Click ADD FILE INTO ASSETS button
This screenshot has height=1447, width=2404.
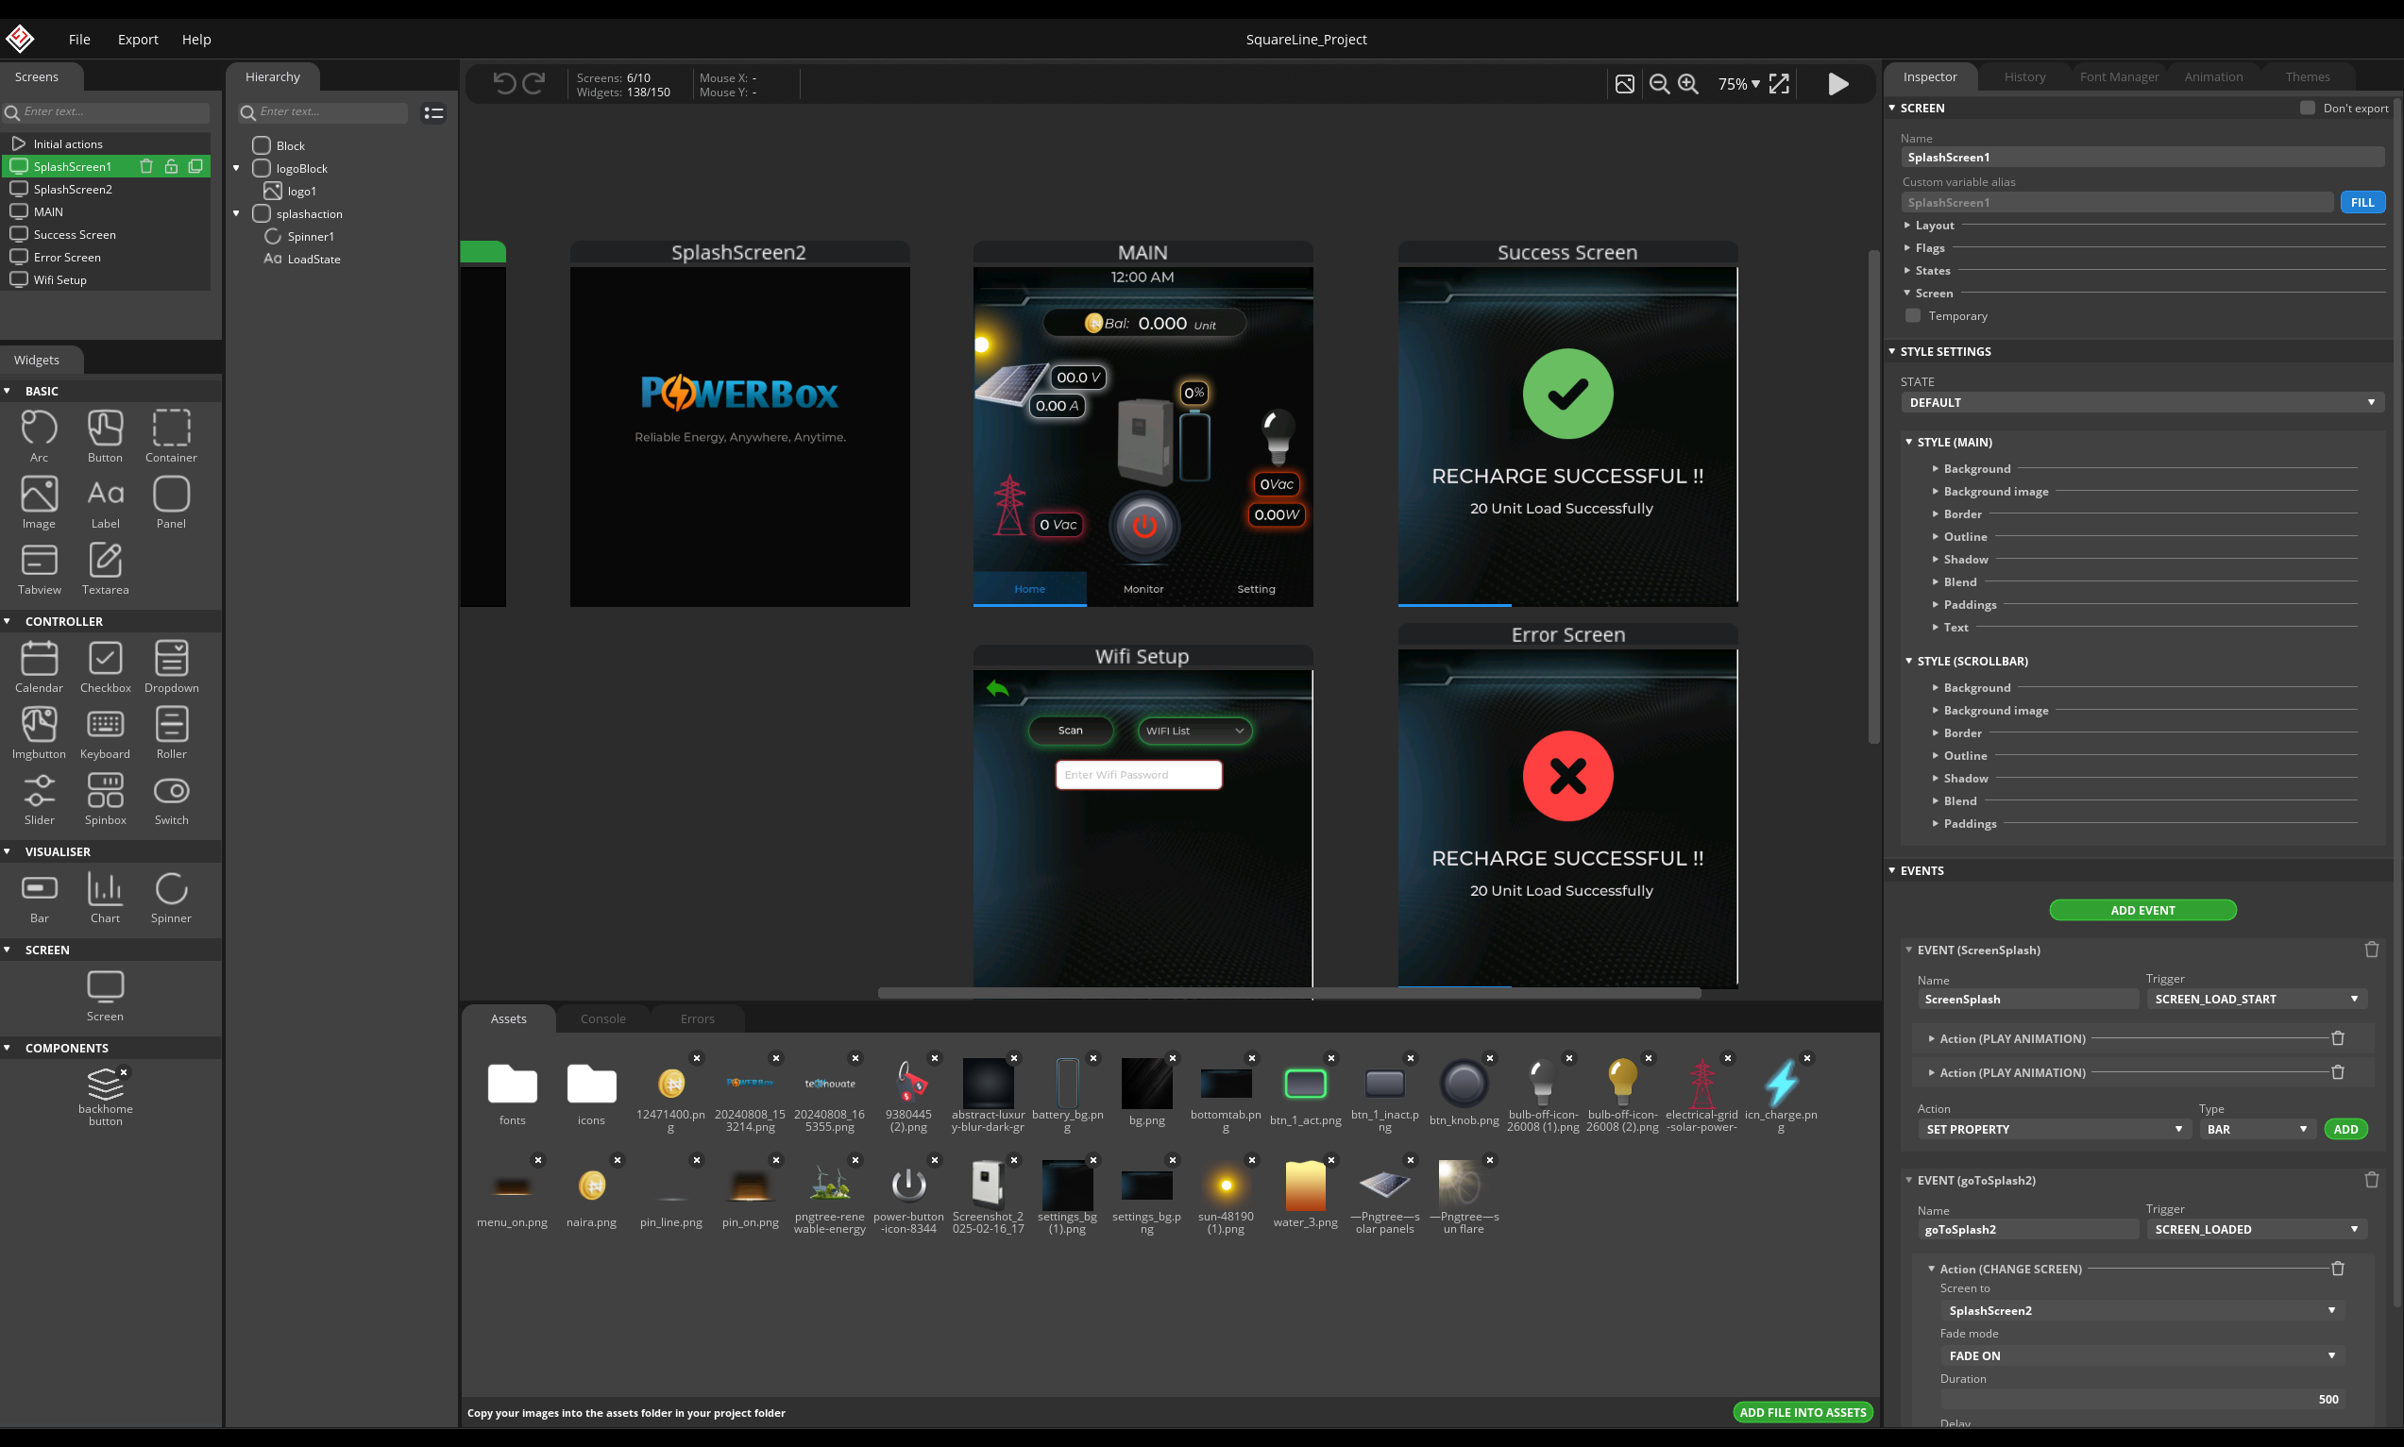(1803, 1412)
